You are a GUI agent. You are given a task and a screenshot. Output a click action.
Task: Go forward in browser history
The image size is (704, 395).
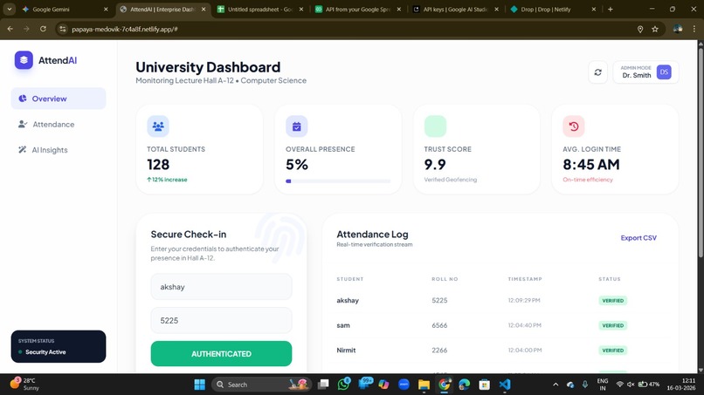[x=26, y=29]
